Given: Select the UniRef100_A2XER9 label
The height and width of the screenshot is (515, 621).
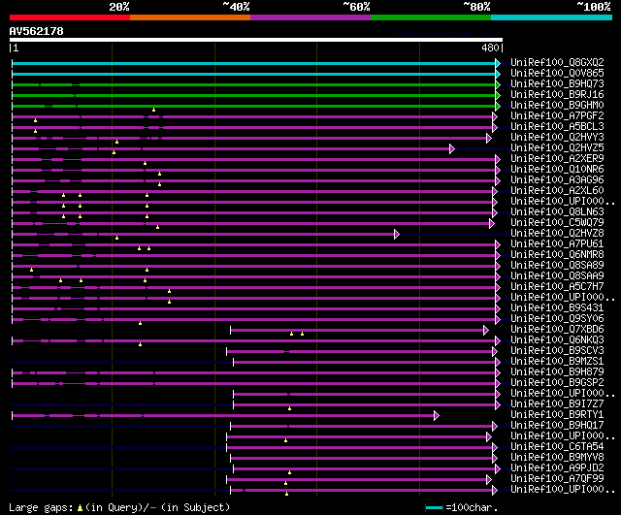Looking at the screenshot, I should coord(557,159).
